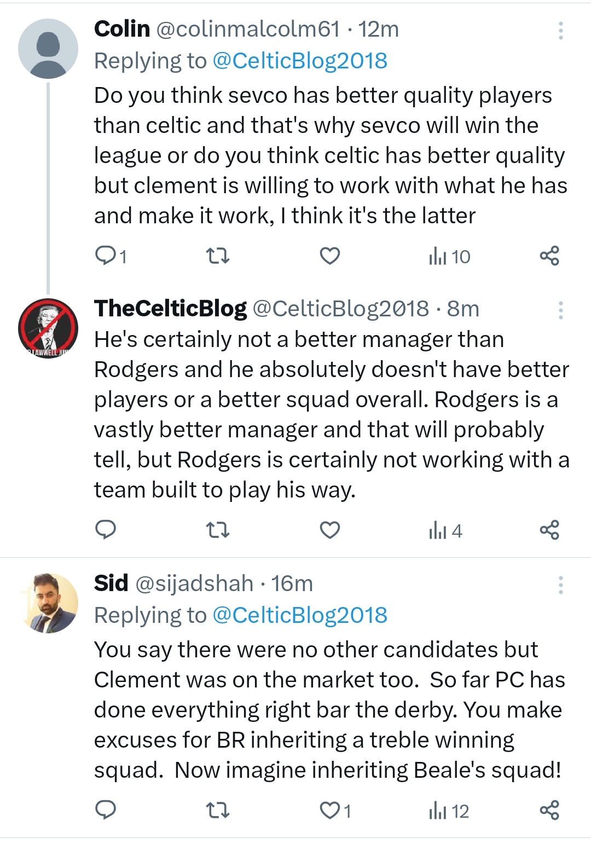Reply to TheCelticBlog's tweet
This screenshot has height=844, width=591.
105,530
